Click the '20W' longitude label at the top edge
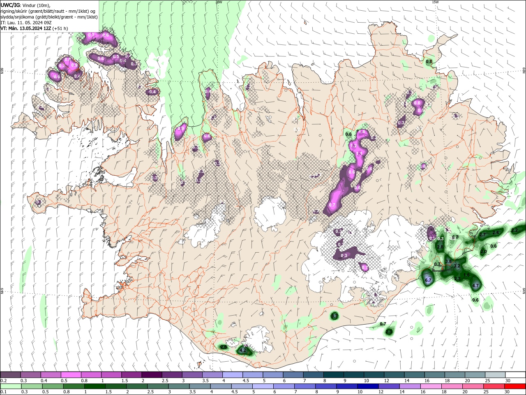This screenshot has height=395, width=526. pyautogui.click(x=219, y=2)
